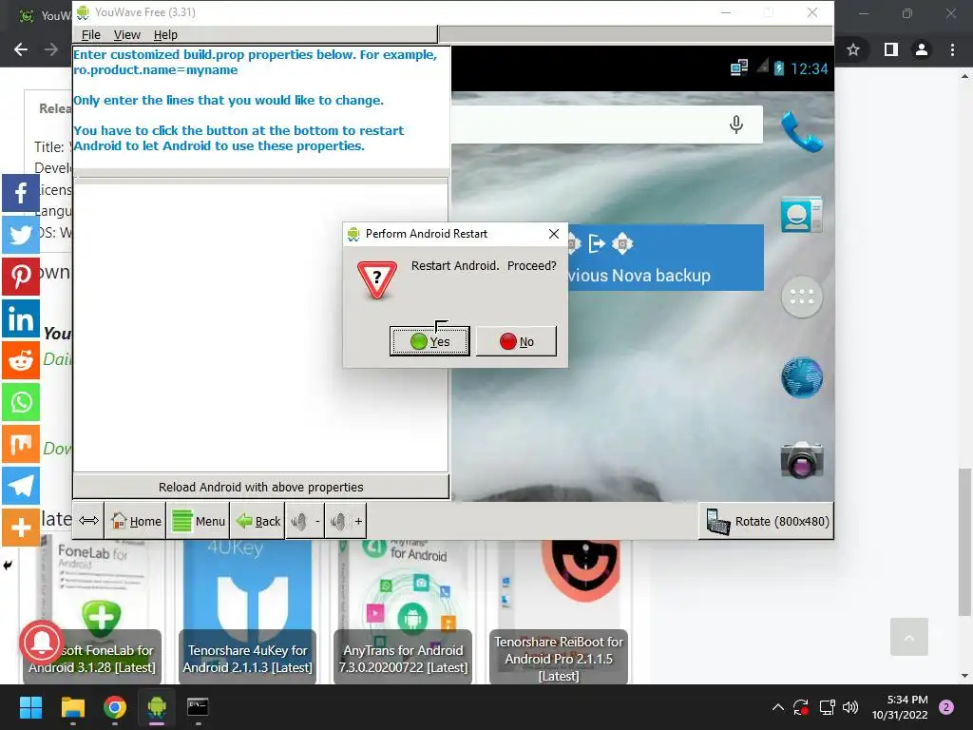
Task: Open notification center badge with 2
Action: tap(946, 707)
